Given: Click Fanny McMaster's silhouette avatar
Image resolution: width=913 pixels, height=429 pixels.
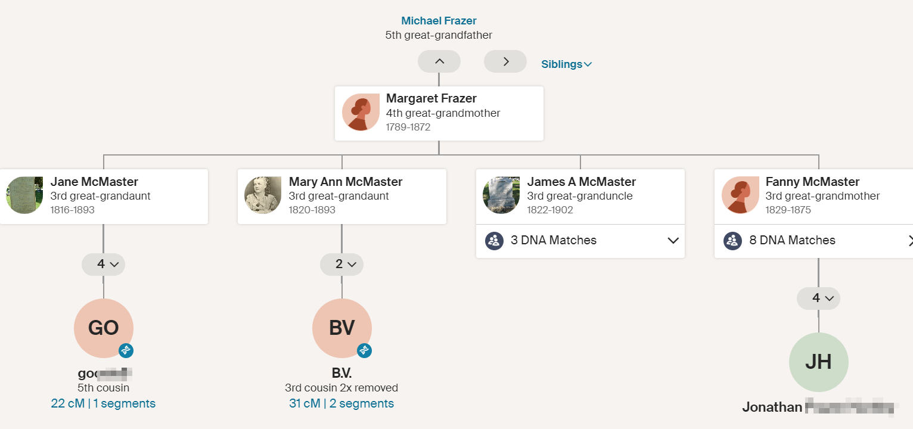Looking at the screenshot, I should (x=740, y=195).
